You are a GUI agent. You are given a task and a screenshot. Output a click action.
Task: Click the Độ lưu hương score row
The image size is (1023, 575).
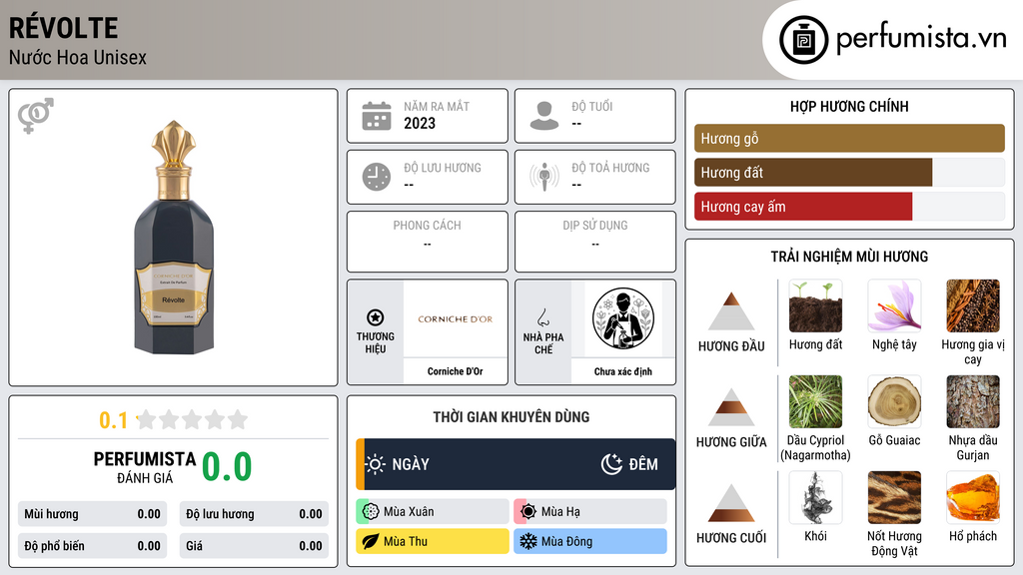(254, 514)
